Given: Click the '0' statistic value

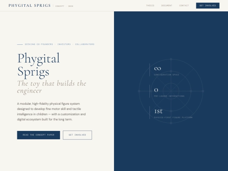Looking at the screenshot, I should point(156,90).
